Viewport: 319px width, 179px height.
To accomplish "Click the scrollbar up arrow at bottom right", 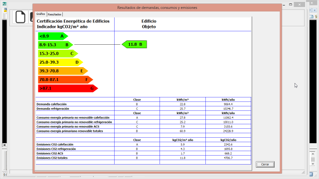I will click(x=313, y=154).
